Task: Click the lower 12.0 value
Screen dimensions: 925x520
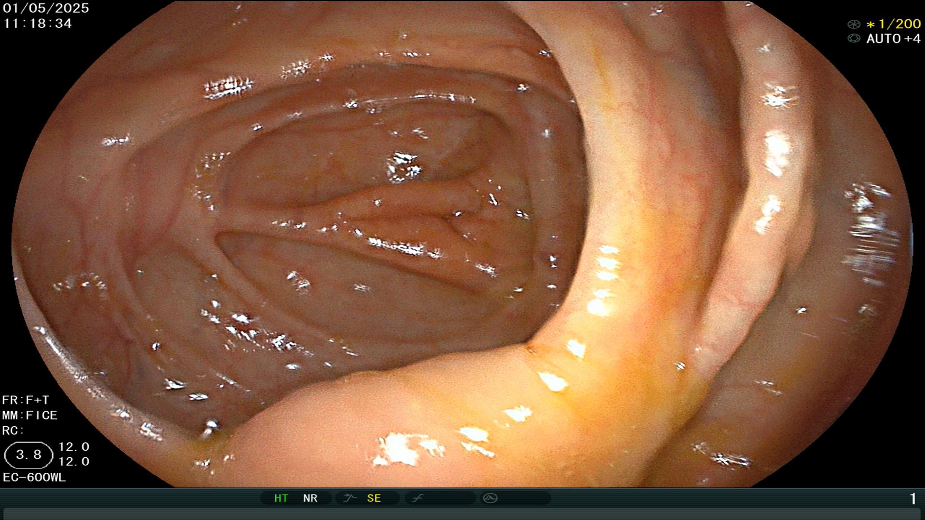Action: click(74, 462)
